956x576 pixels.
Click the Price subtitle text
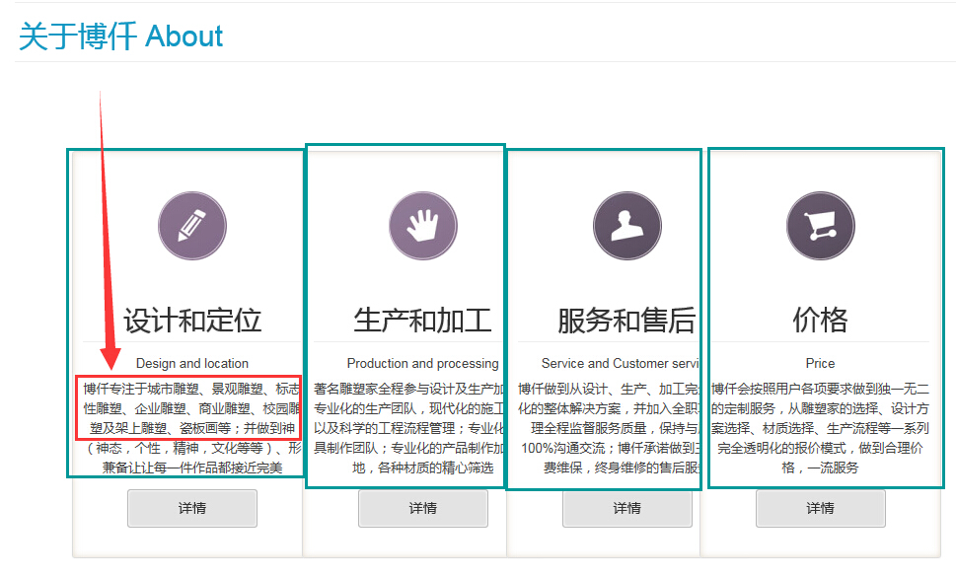[x=820, y=363]
